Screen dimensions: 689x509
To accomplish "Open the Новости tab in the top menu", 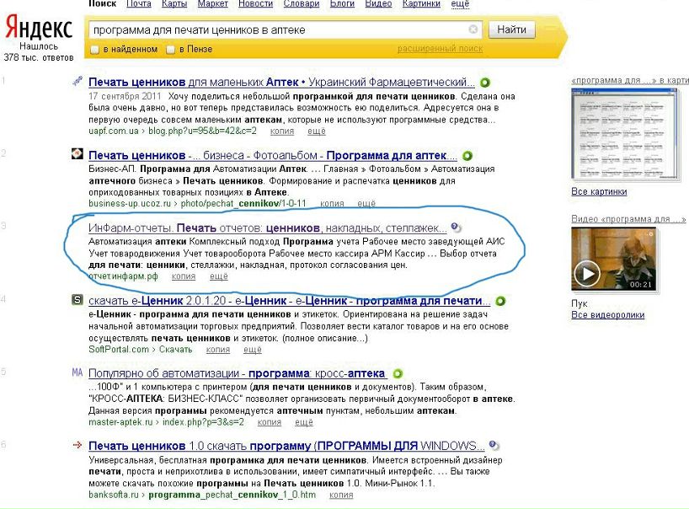I will point(255,4).
